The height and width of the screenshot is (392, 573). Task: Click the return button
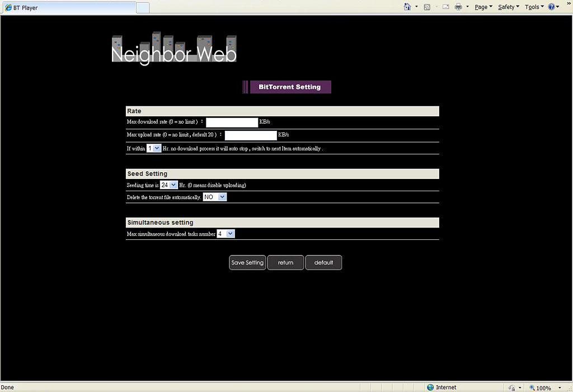pos(285,263)
